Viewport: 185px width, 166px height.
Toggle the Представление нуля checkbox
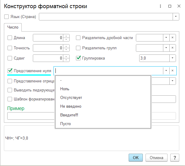[x=10, y=71]
